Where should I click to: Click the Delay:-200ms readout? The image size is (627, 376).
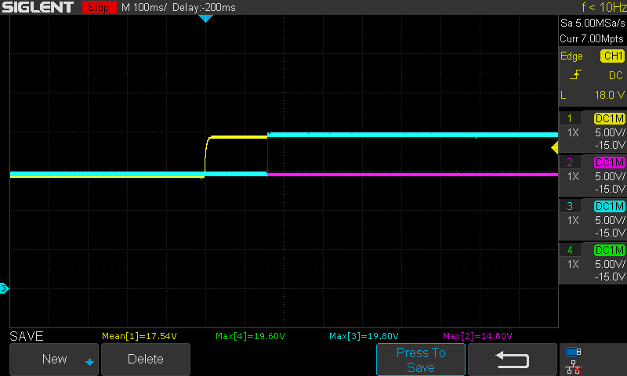pyautogui.click(x=204, y=8)
